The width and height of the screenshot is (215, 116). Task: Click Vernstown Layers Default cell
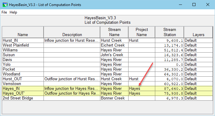(198, 84)
